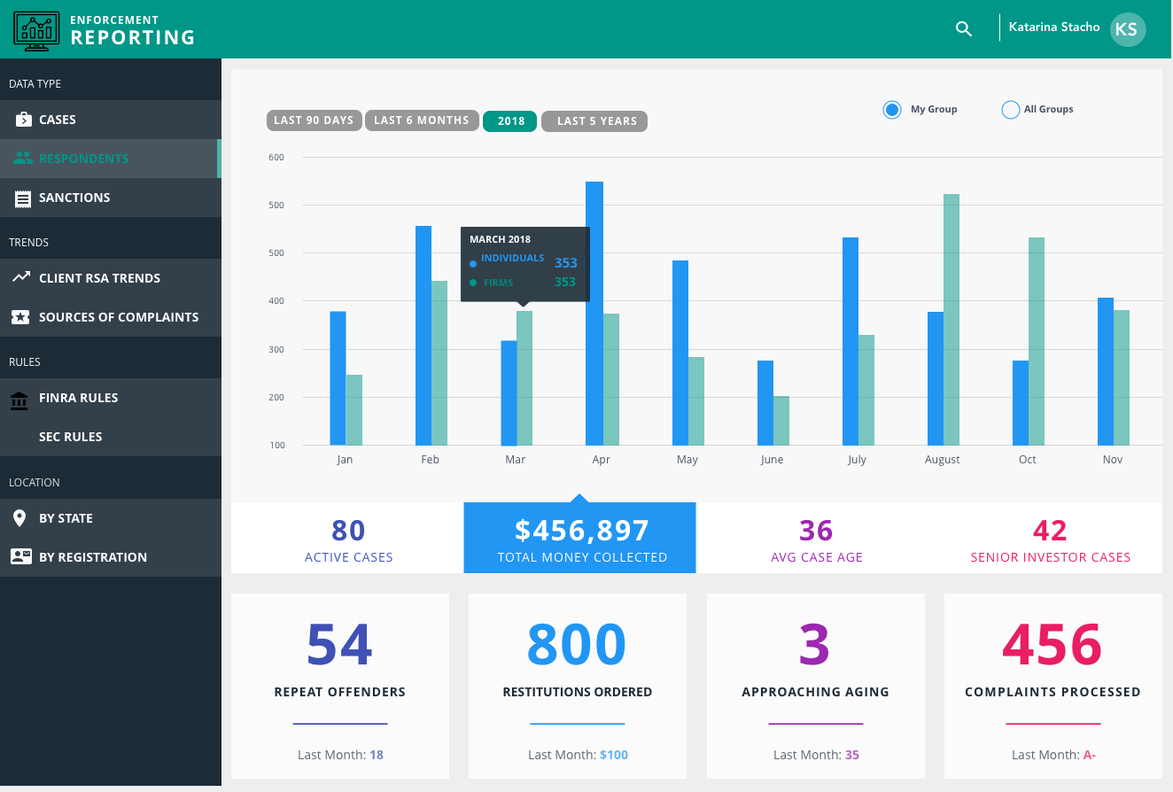1173x792 pixels.
Task: Click the Sources of Complaints star icon
Action: coord(21,317)
